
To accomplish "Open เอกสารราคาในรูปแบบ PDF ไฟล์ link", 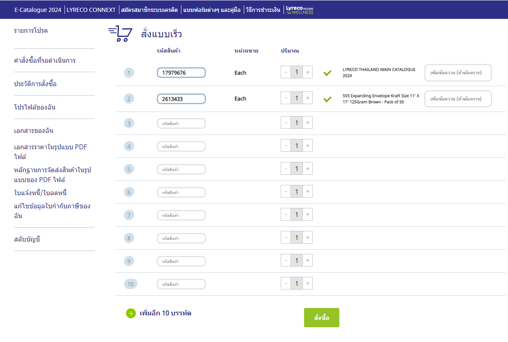I will [x=50, y=152].
